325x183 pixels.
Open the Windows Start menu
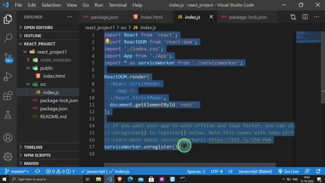tap(4, 179)
